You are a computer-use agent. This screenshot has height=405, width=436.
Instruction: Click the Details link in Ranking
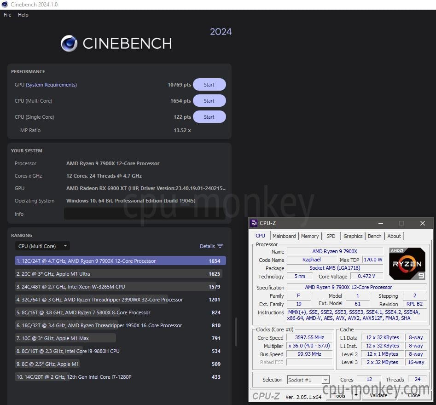[x=207, y=246]
